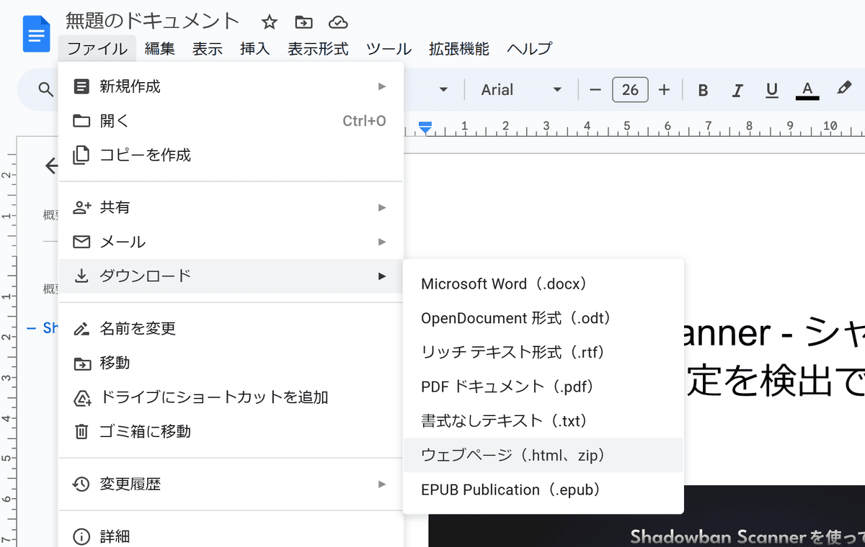865x547 pixels.
Task: Expand the 新規作成 submenu arrow
Action: point(382,86)
